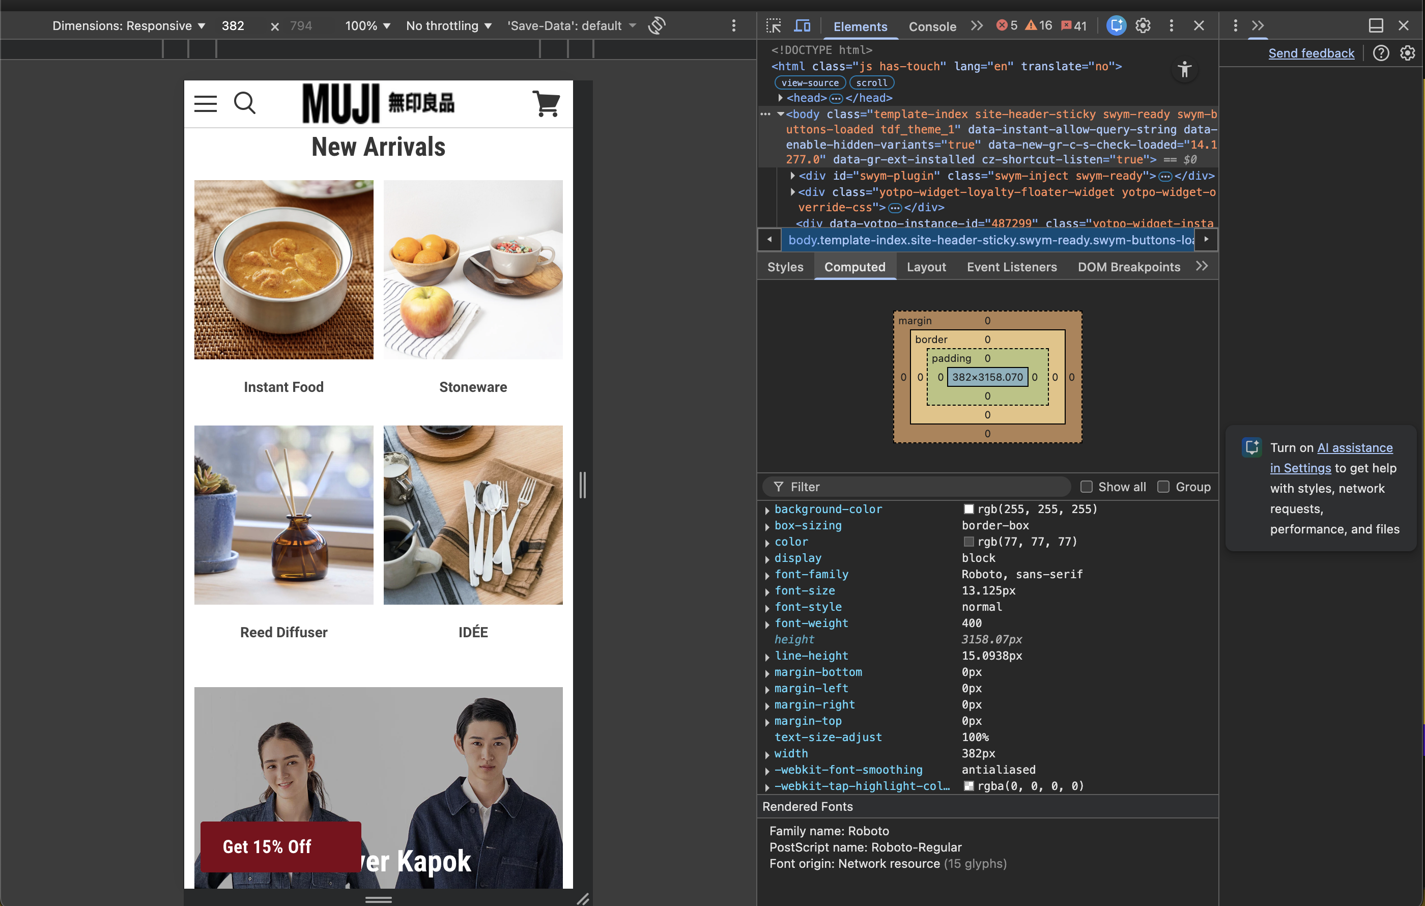The width and height of the screenshot is (1425, 906).
Task: Switch to the Styles tab
Action: tap(785, 267)
